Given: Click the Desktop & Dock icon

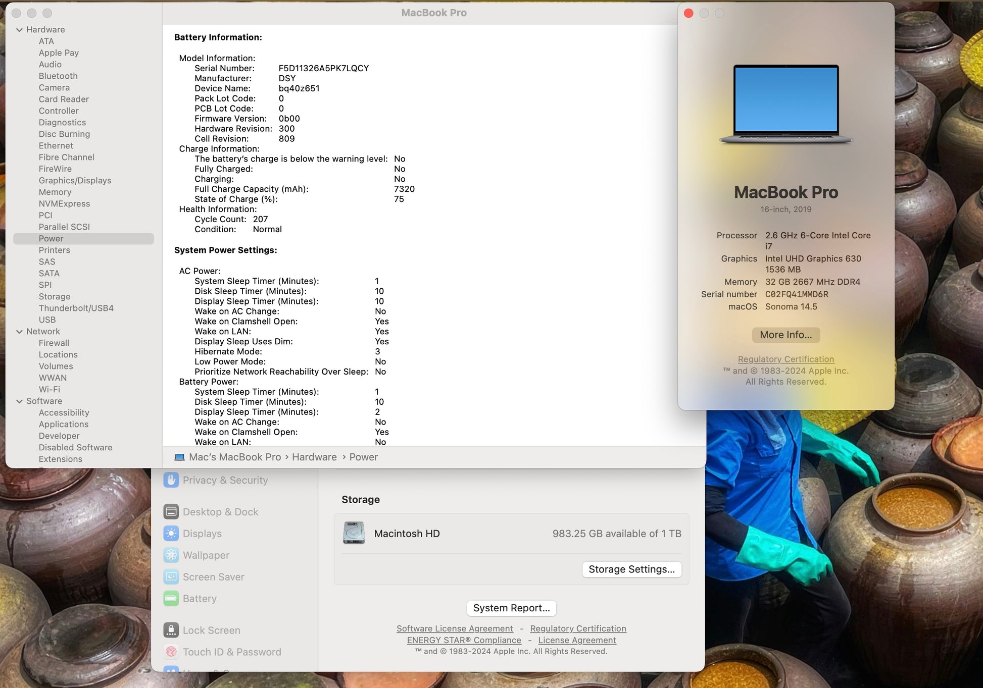Looking at the screenshot, I should [171, 512].
